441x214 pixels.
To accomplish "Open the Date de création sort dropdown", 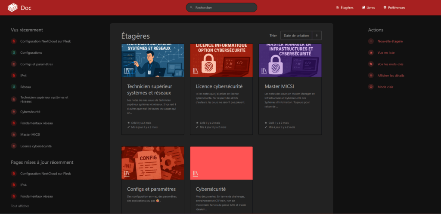I will [296, 36].
